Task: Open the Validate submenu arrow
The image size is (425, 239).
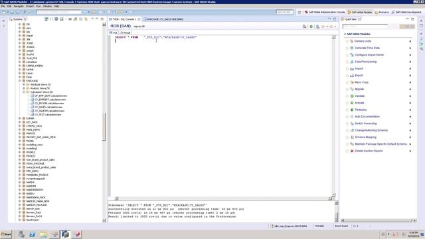Action: (x=410, y=96)
